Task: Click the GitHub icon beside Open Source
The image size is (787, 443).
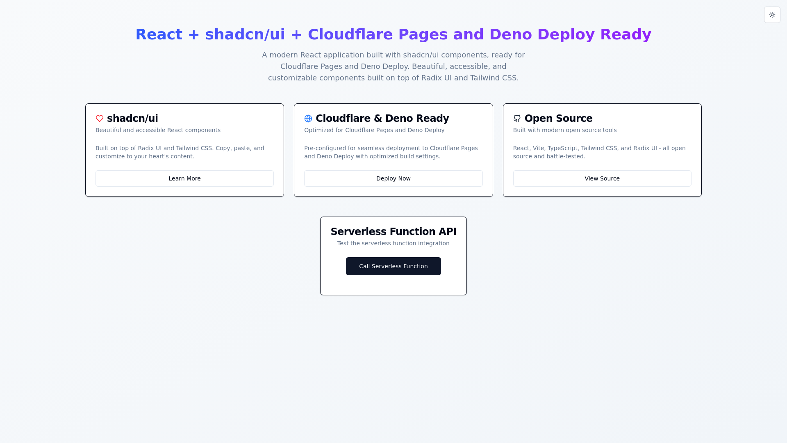Action: click(x=517, y=119)
